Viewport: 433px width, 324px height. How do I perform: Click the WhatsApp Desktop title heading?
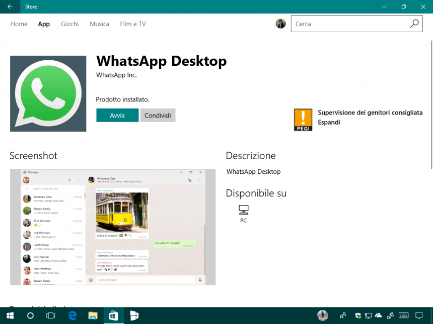click(x=161, y=61)
